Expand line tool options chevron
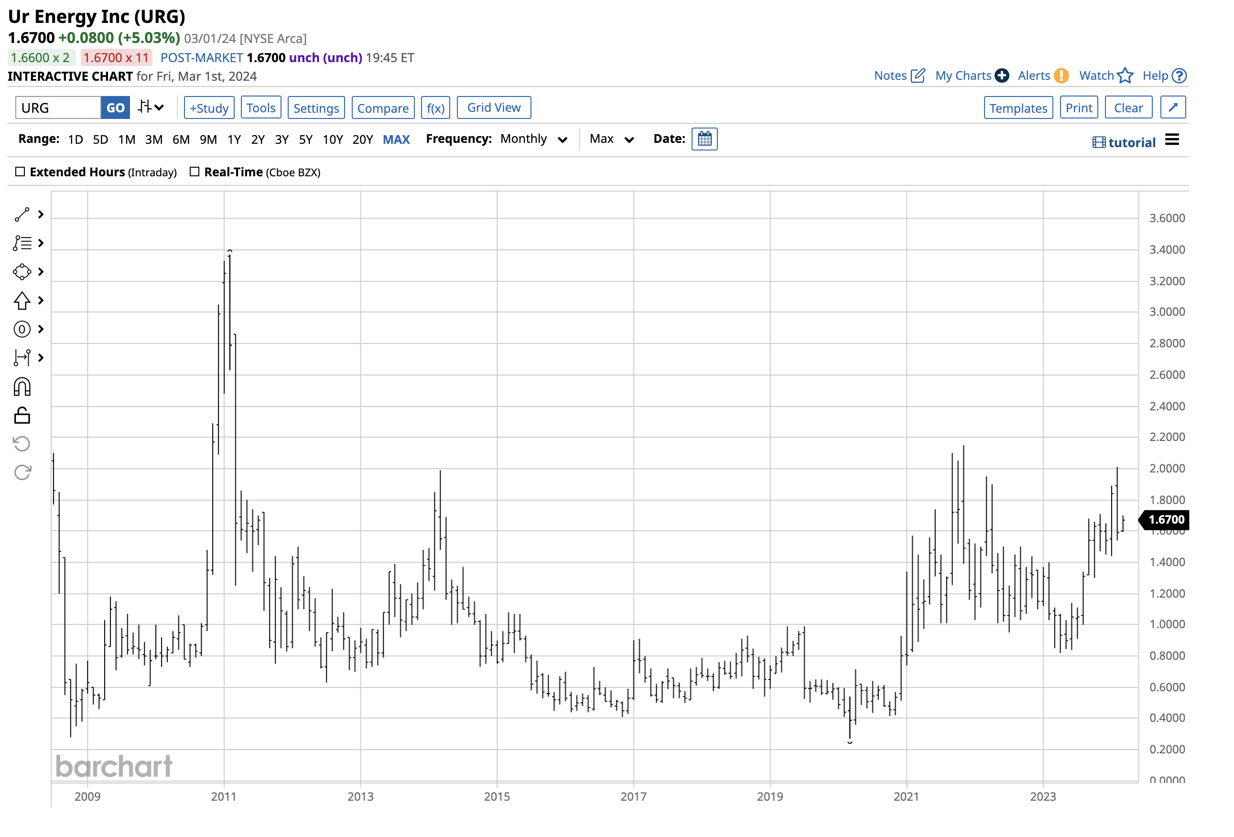The height and width of the screenshot is (837, 1234). pos(41,215)
